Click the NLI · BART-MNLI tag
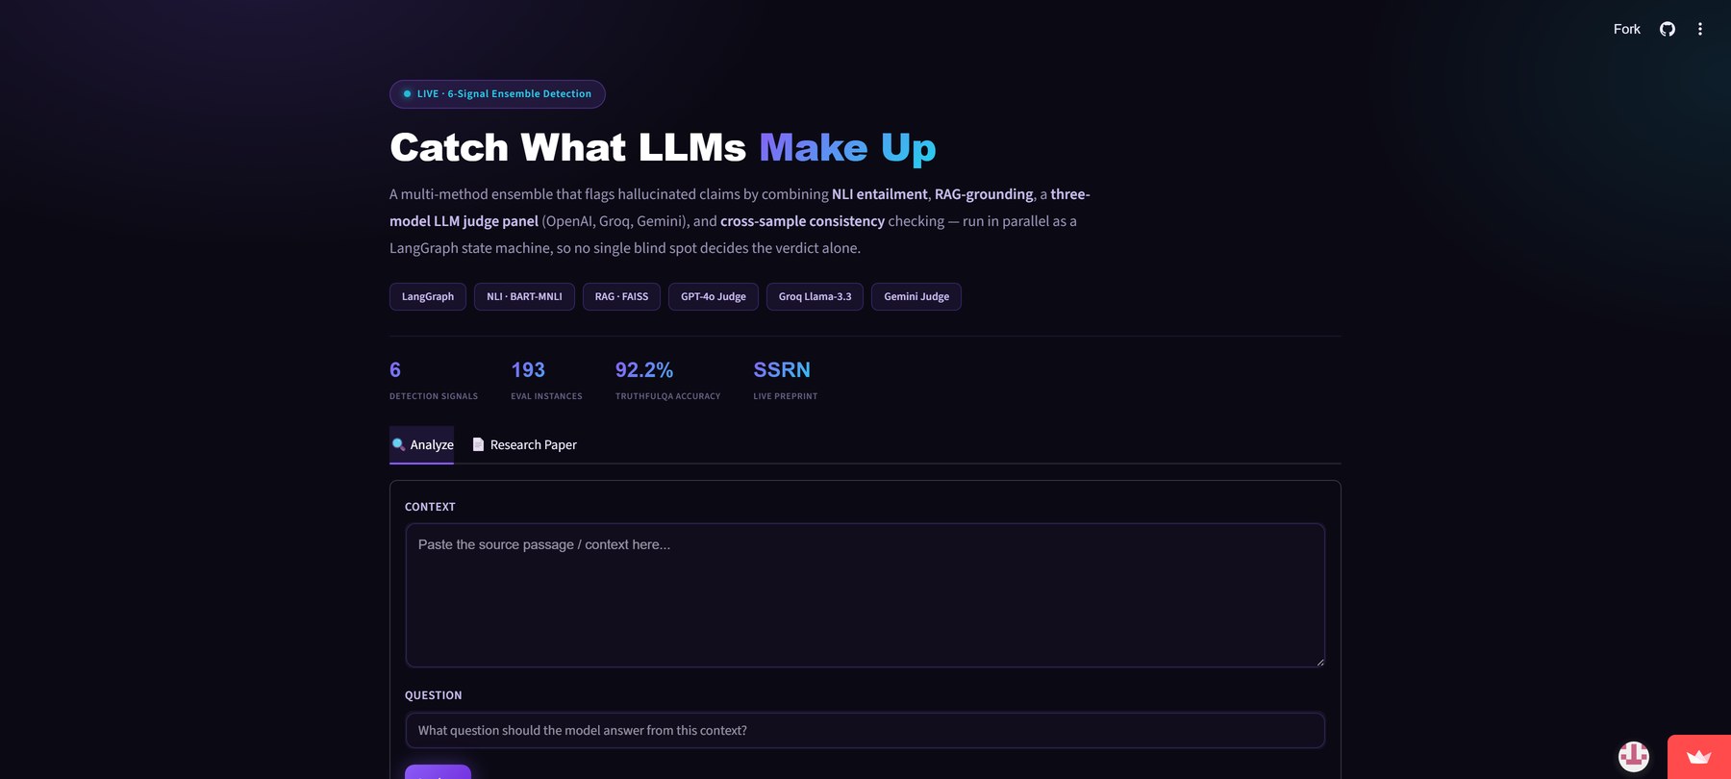The image size is (1731, 779). click(x=524, y=296)
